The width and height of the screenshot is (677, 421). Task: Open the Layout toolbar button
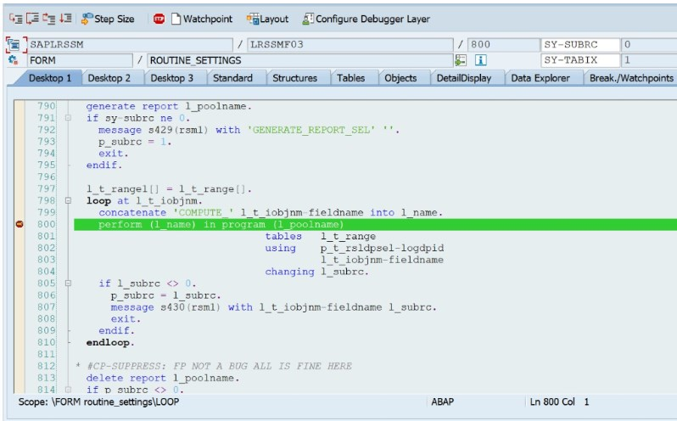tap(268, 19)
